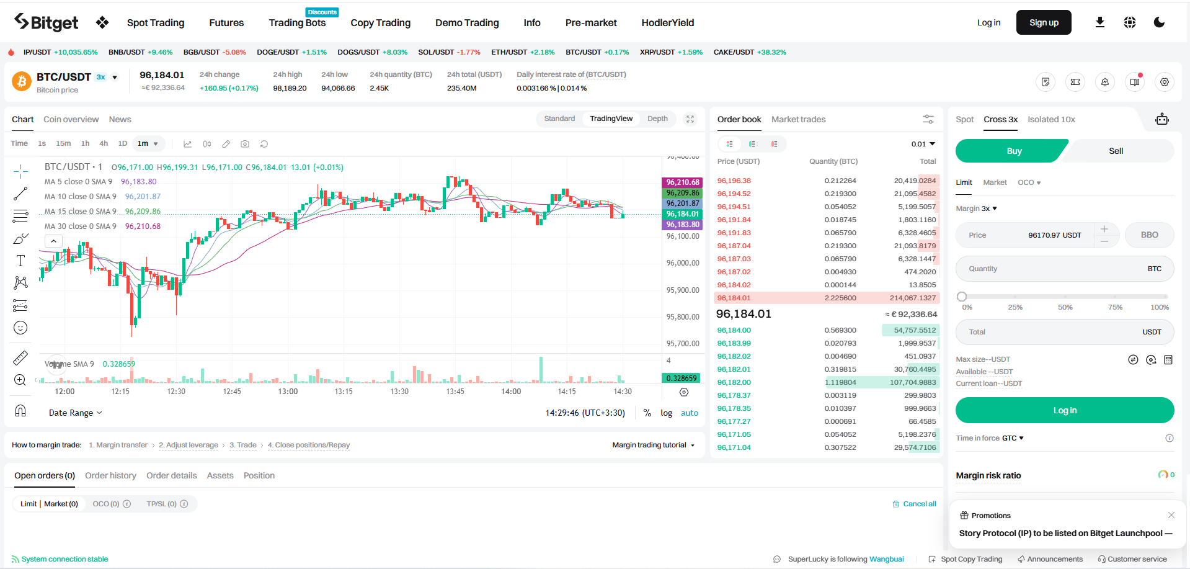Open price alert bell icon
This screenshot has width=1190, height=569.
(x=1105, y=82)
